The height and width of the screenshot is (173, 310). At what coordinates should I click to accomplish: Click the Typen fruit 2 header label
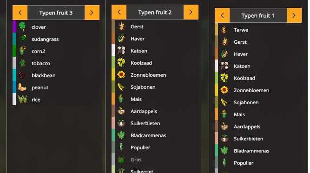(x=155, y=13)
